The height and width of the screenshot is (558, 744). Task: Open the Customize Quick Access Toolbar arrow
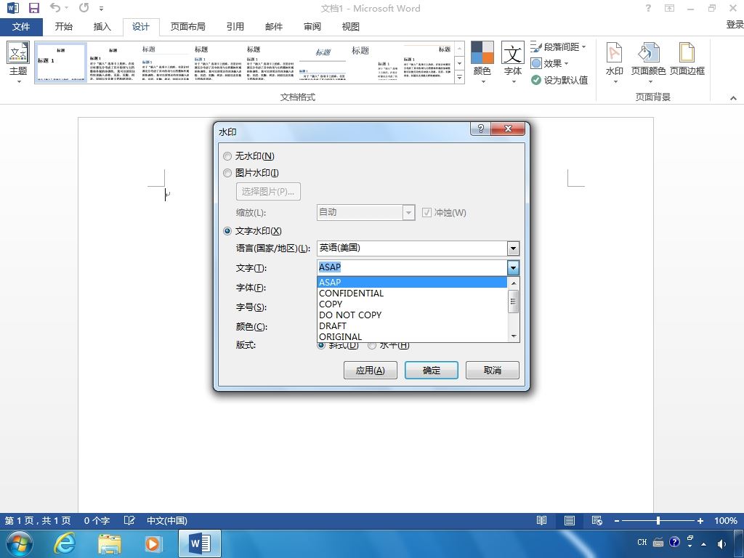[x=101, y=8]
